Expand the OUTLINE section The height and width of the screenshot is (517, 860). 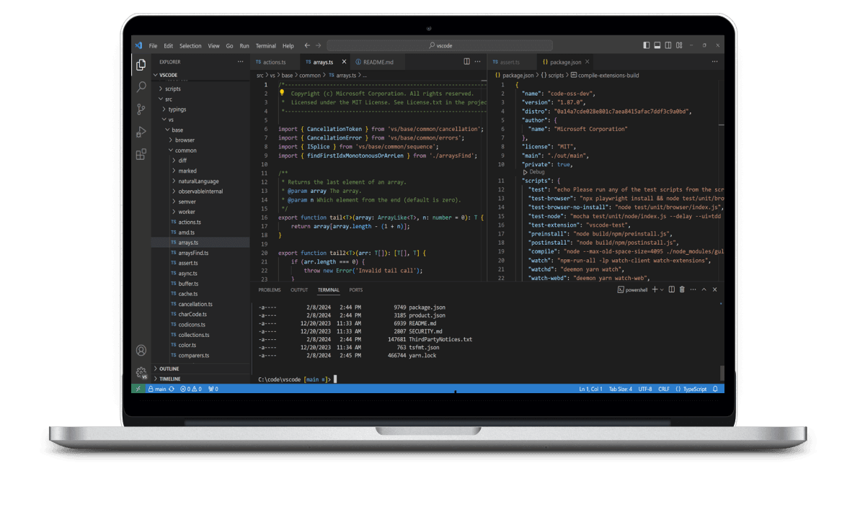[x=200, y=369]
